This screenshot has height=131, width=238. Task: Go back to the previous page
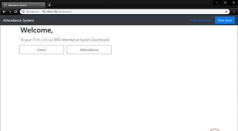coord(4,11)
